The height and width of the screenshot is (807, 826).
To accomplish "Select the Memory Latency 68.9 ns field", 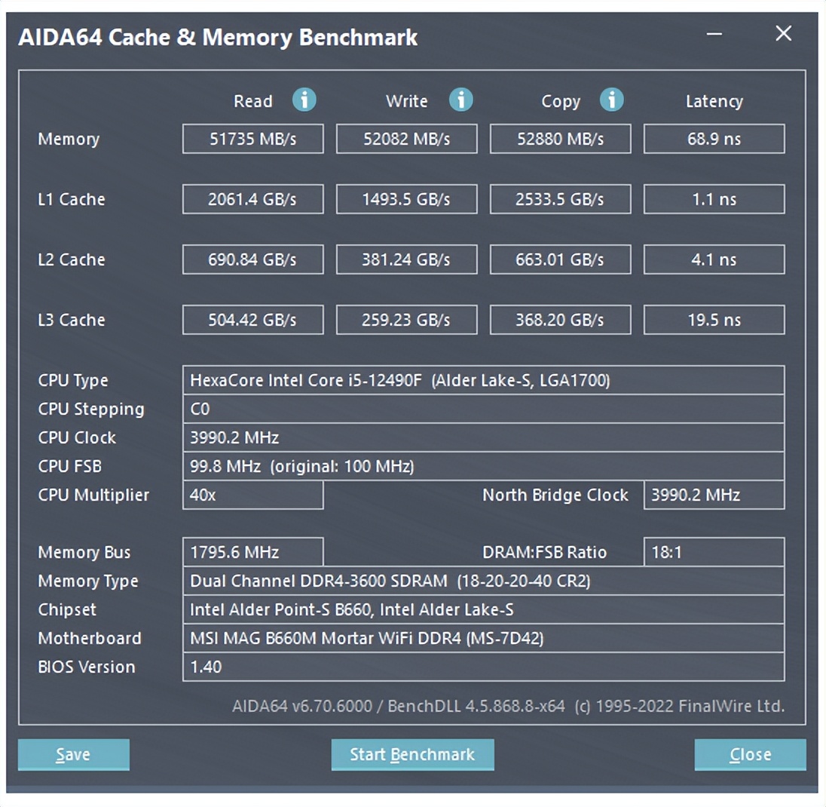I will pos(714,139).
